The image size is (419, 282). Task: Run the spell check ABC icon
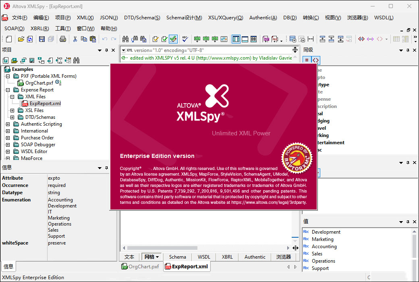(185, 39)
